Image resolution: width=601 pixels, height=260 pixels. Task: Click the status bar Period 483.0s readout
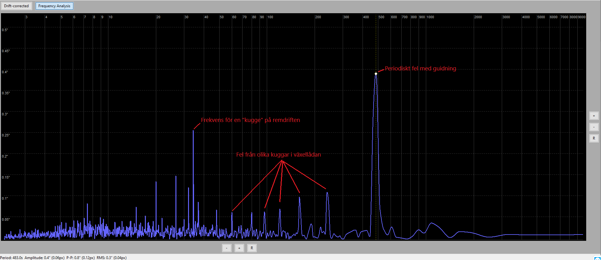pos(12,257)
